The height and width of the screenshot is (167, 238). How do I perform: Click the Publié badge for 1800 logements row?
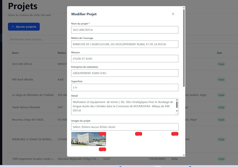pyautogui.click(x=221, y=159)
